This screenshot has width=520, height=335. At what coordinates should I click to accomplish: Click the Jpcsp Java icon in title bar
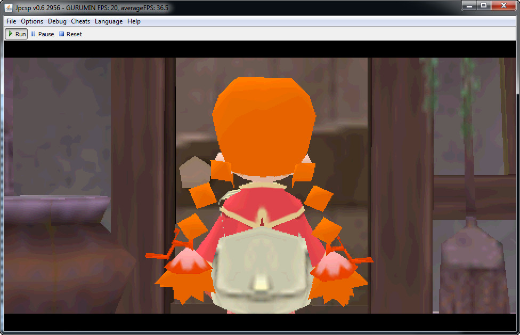click(9, 7)
